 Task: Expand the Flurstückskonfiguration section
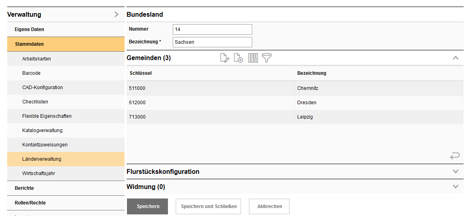pos(456,172)
